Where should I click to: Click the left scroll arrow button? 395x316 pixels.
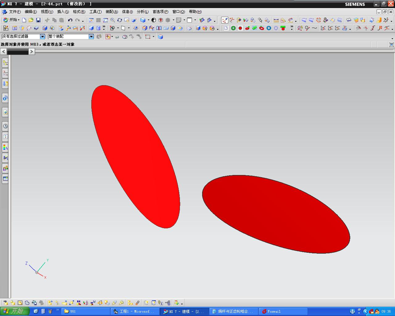[x=3, y=52]
